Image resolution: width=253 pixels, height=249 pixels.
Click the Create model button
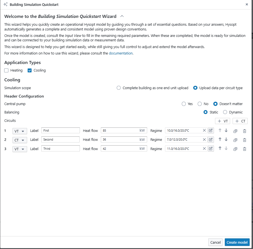tap(237, 242)
